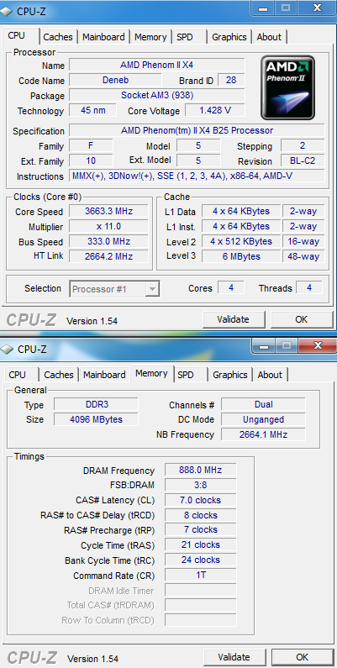
Task: Click the DC Mode value 'Unganged'
Action: click(263, 419)
